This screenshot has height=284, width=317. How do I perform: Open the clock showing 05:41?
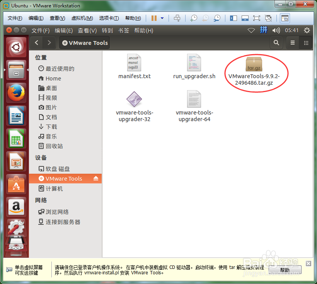tap(291, 30)
